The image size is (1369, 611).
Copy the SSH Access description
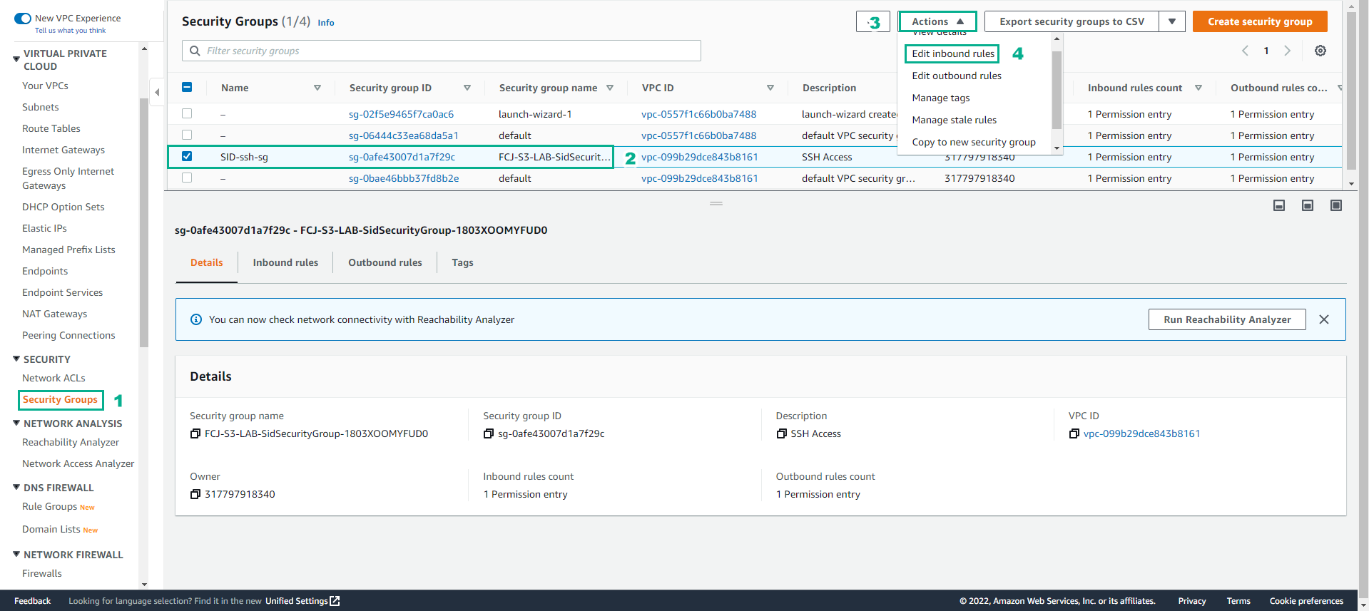point(782,433)
